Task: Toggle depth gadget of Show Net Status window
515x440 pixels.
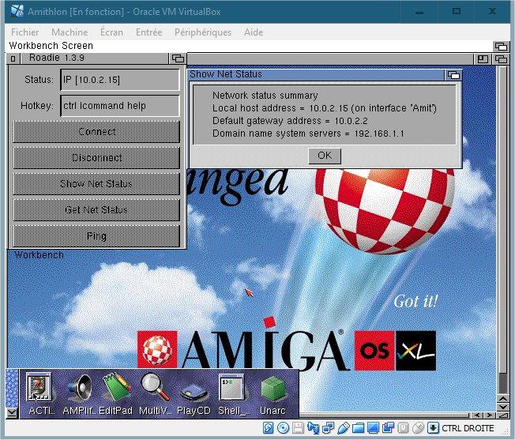Action: (x=453, y=75)
